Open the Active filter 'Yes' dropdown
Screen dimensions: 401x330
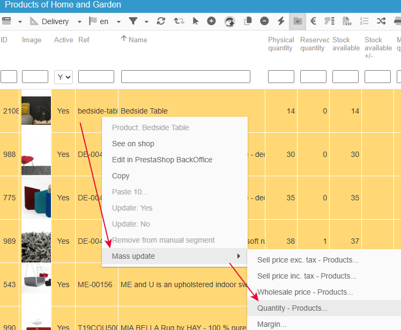pyautogui.click(x=63, y=77)
